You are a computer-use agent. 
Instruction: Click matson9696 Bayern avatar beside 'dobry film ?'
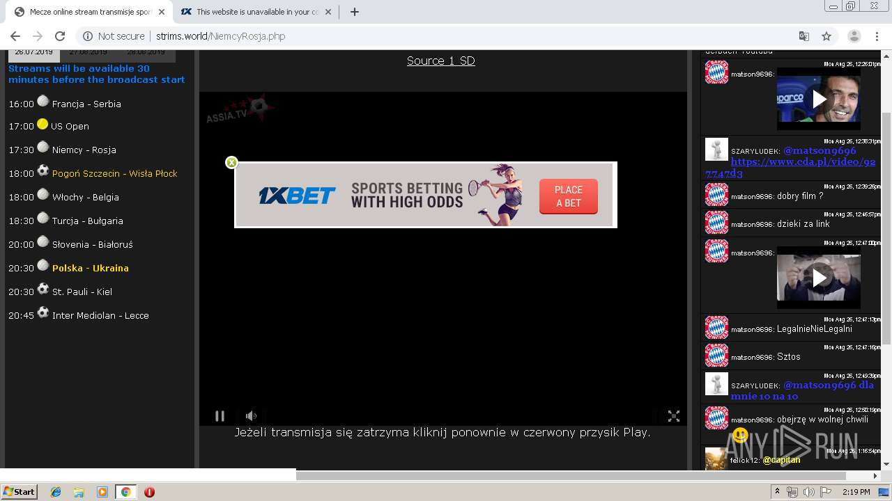[716, 194]
